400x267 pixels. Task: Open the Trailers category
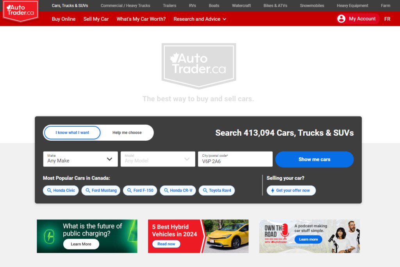(x=170, y=5)
